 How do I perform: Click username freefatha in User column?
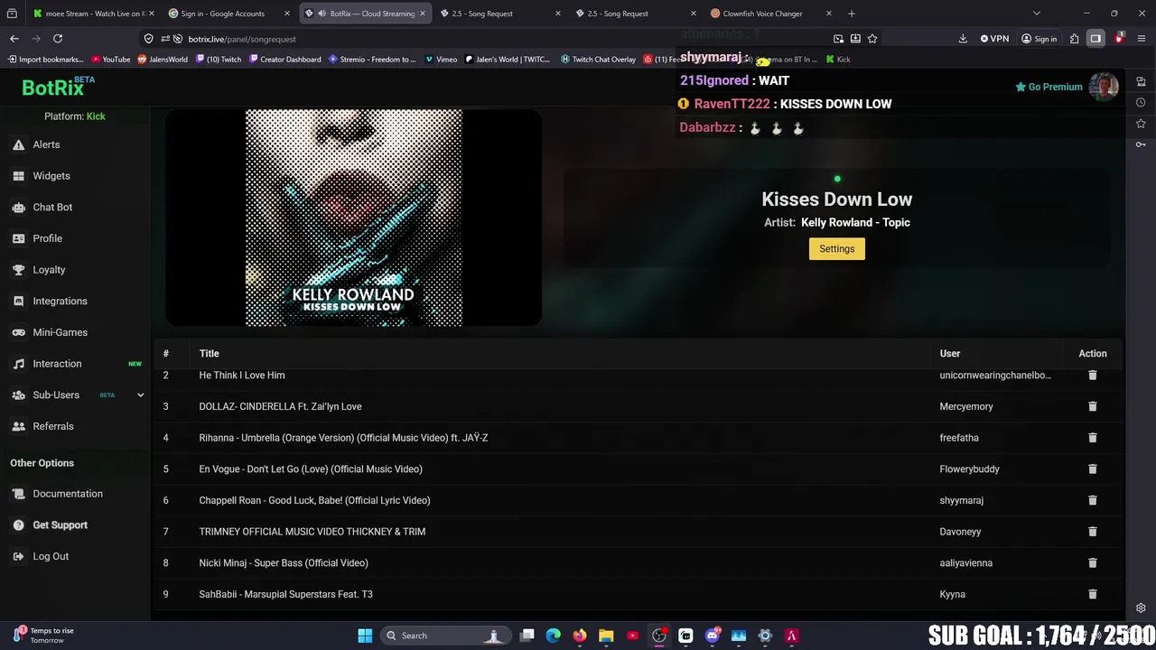click(x=959, y=438)
